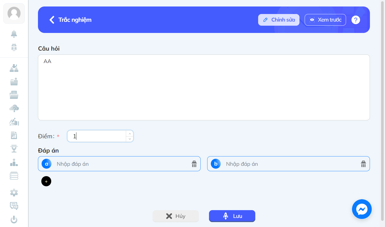This screenshot has height=227, width=385.
Task: Open the server storage sidebar icon
Action: (x=14, y=176)
